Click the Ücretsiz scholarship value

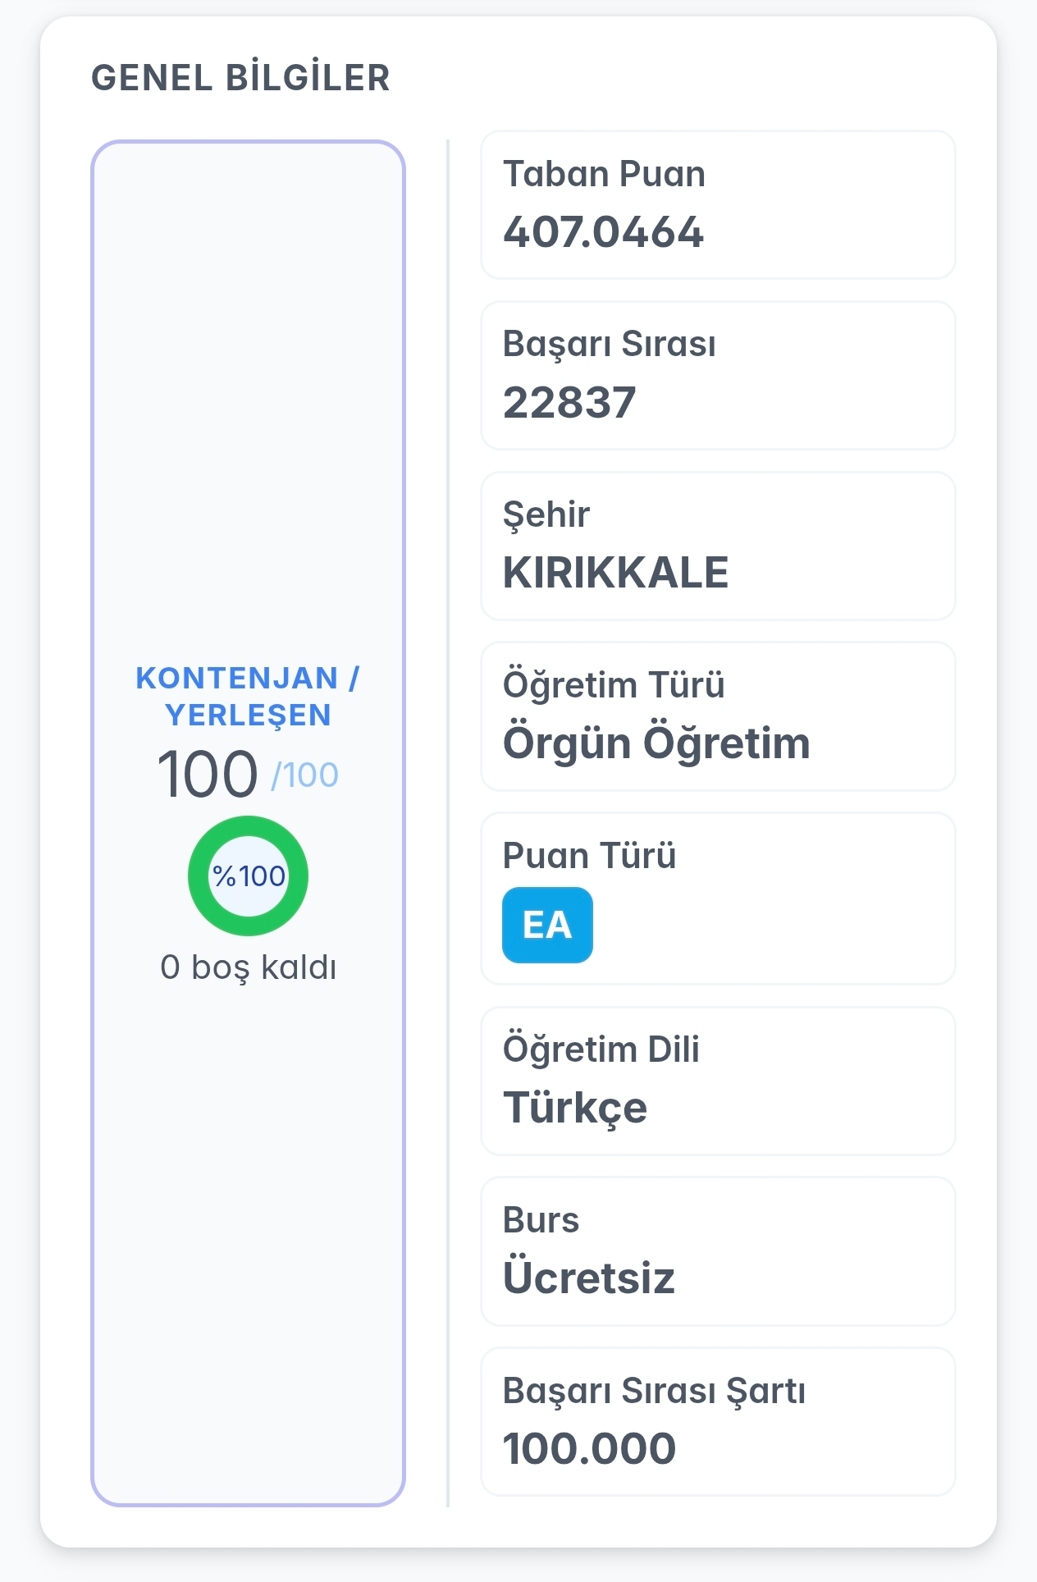pos(588,1277)
